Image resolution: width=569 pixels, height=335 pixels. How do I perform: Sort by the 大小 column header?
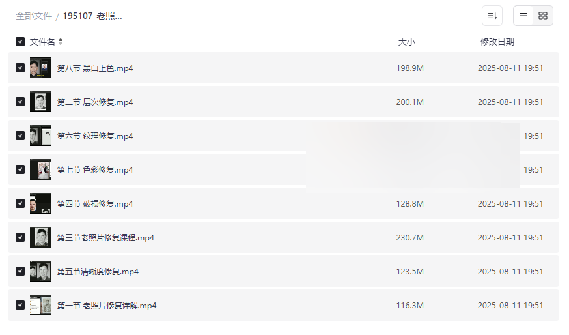pyautogui.click(x=406, y=42)
